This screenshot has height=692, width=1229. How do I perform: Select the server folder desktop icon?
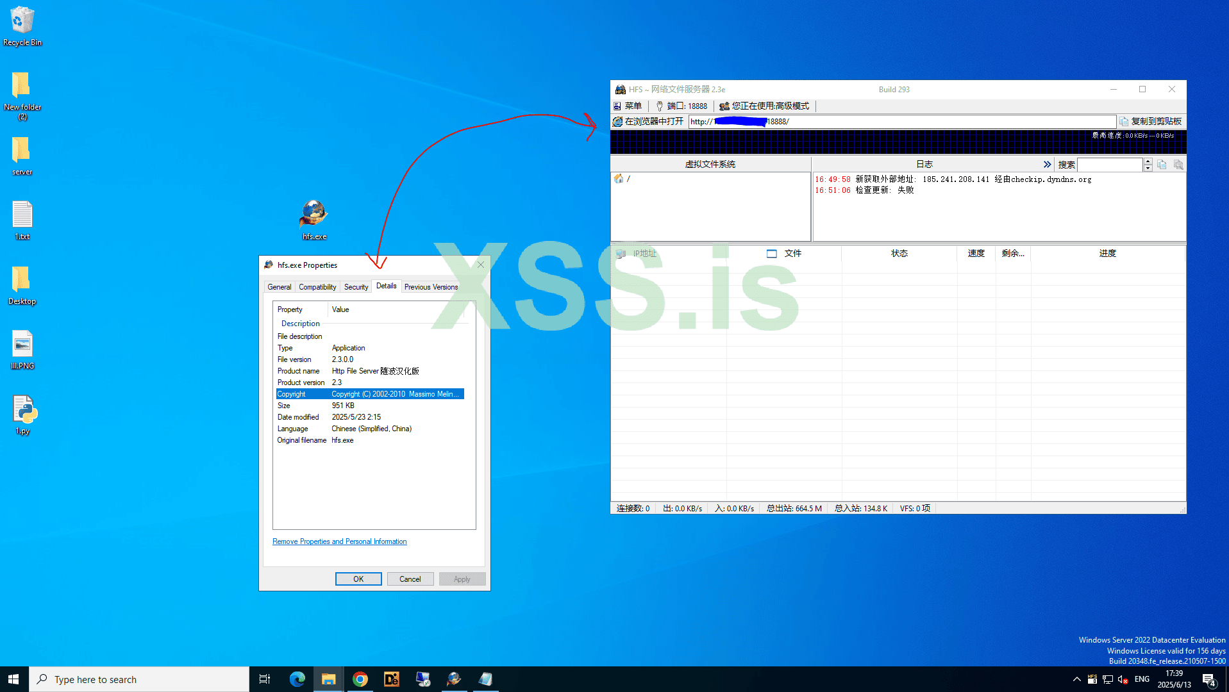coord(22,156)
